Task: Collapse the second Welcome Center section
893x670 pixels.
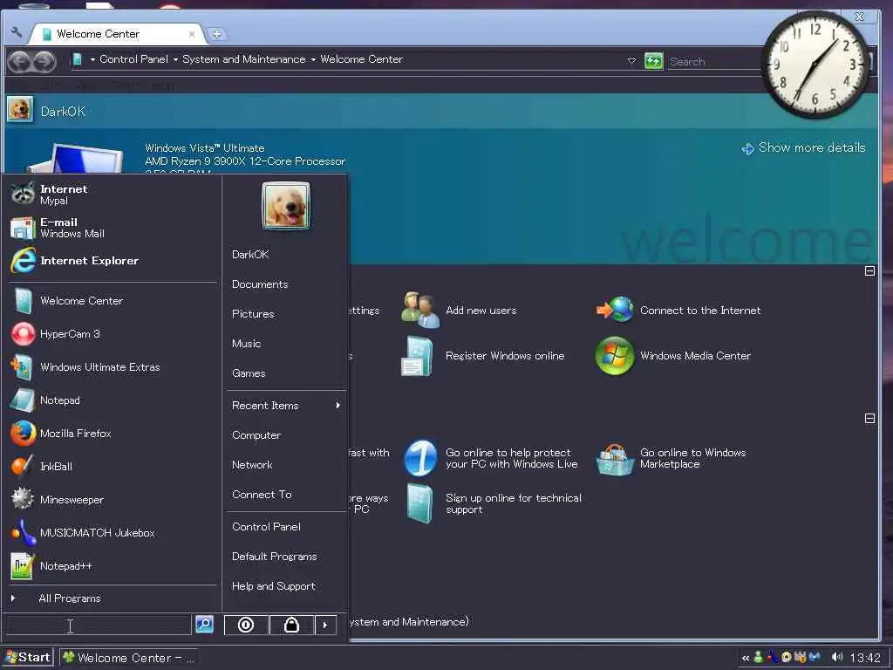Action: pyautogui.click(x=869, y=418)
